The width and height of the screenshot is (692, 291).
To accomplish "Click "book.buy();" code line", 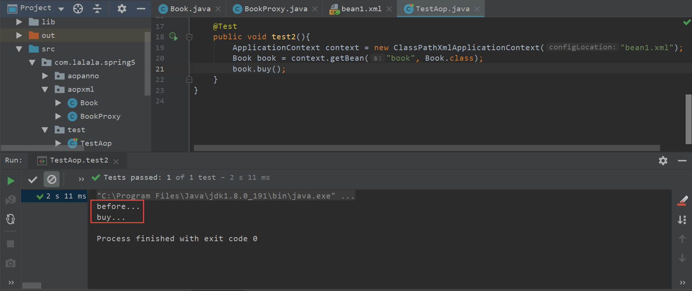I will coord(259,69).
